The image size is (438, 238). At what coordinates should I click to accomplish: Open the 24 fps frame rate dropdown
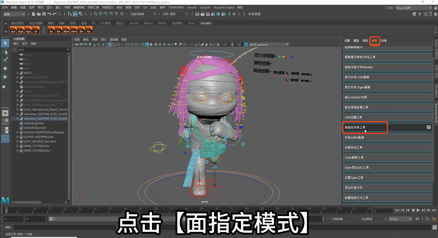pos(410,219)
